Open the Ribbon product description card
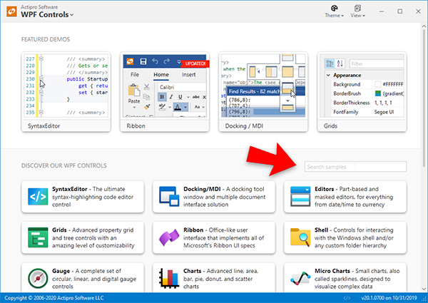This screenshot has height=303, width=428. [x=214, y=237]
